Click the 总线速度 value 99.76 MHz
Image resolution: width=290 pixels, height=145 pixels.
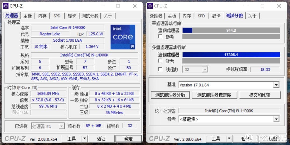(x=48, y=106)
